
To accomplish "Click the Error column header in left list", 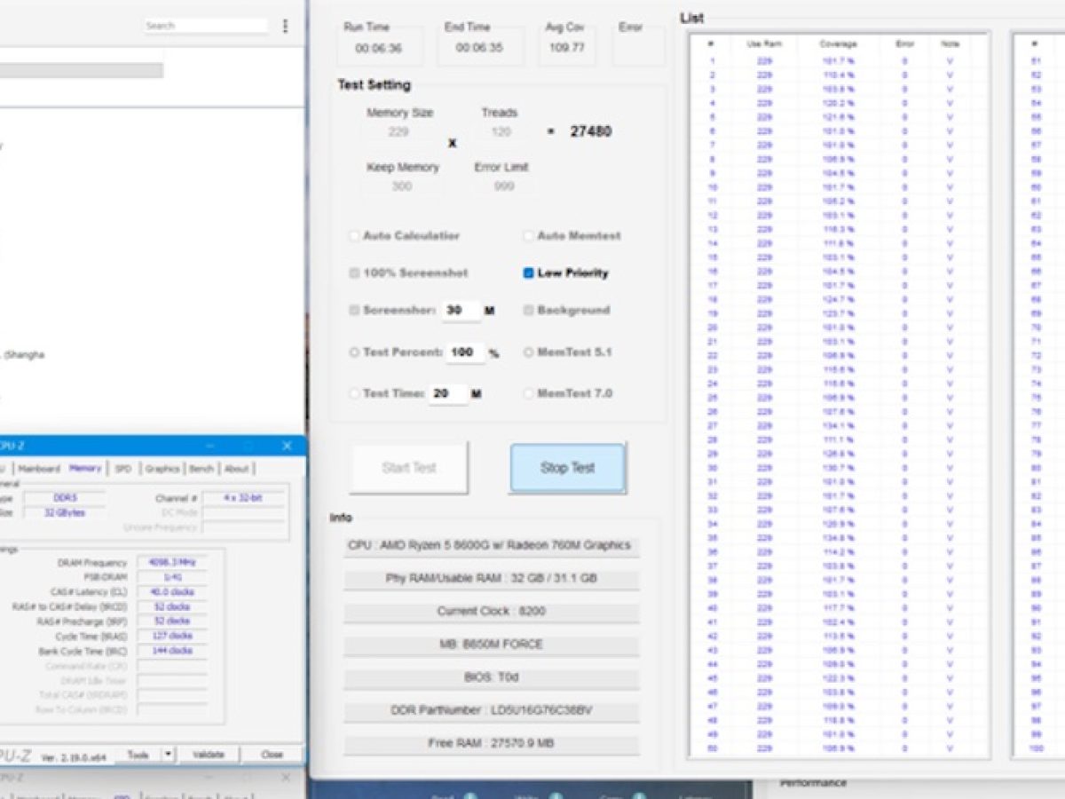I will coord(904,44).
